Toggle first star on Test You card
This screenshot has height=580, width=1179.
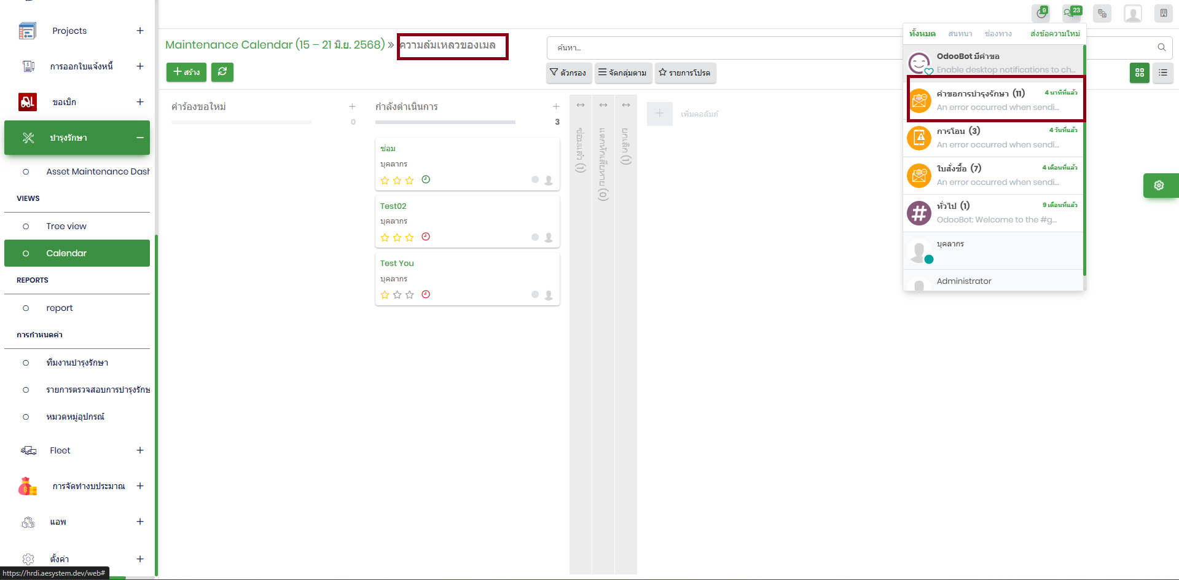pyautogui.click(x=385, y=295)
